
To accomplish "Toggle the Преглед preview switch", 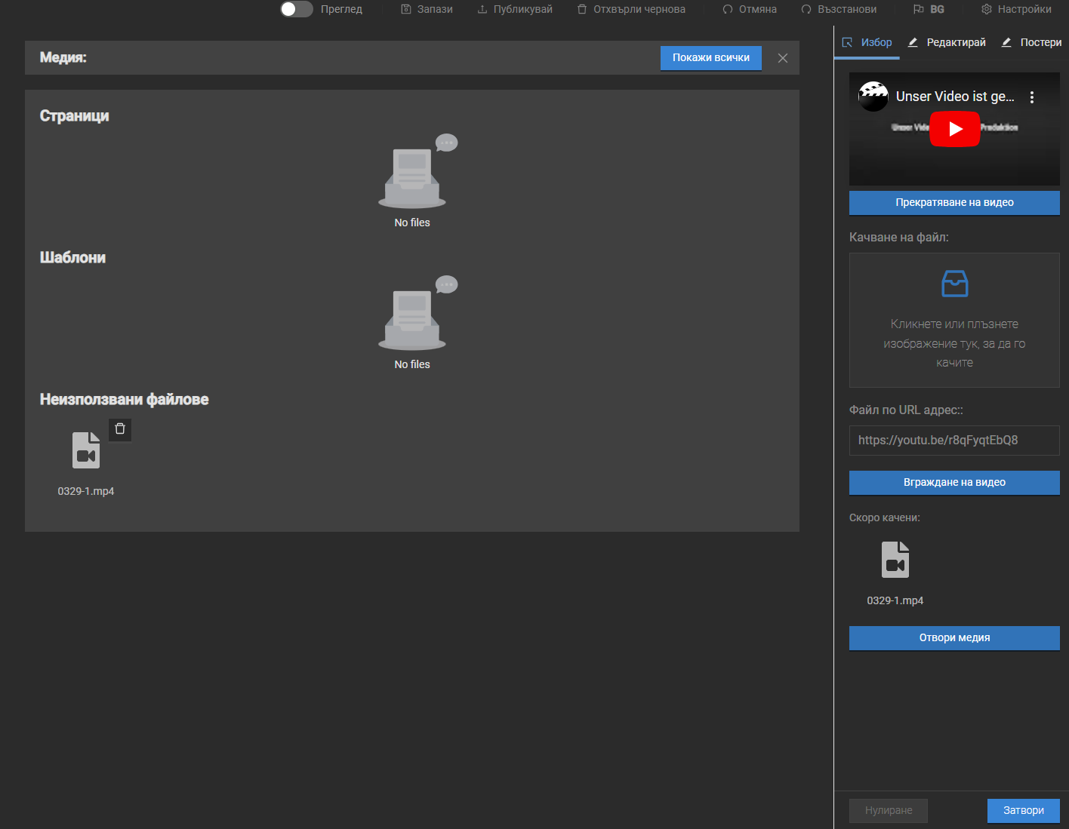I will pyautogui.click(x=296, y=9).
